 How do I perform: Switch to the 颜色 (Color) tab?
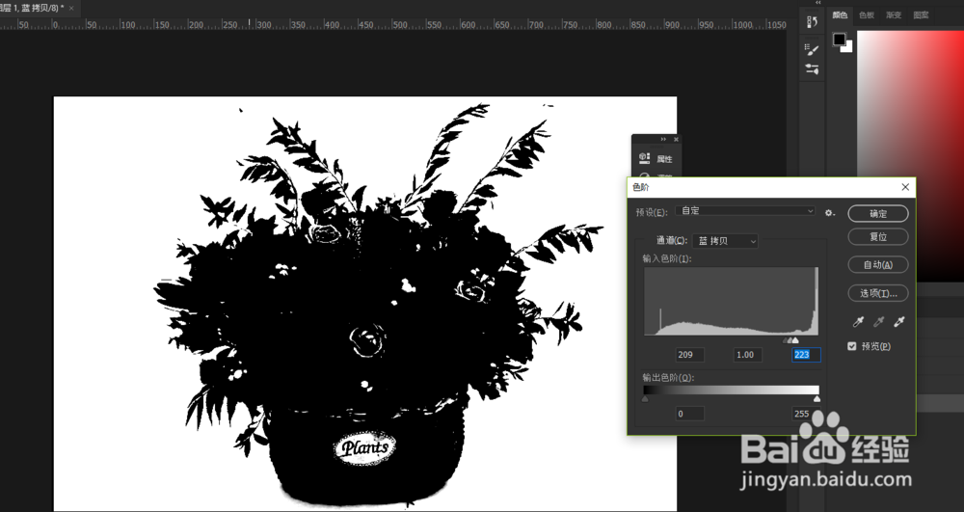(840, 15)
